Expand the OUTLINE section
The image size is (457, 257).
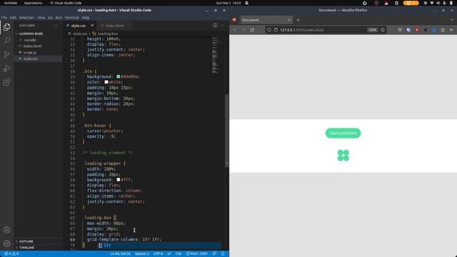click(x=26, y=241)
